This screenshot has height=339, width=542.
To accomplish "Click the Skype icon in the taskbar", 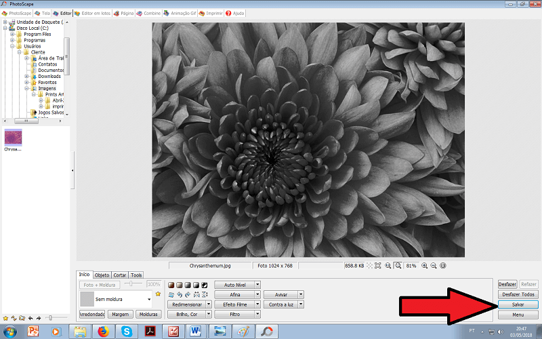I will pyautogui.click(x=127, y=332).
